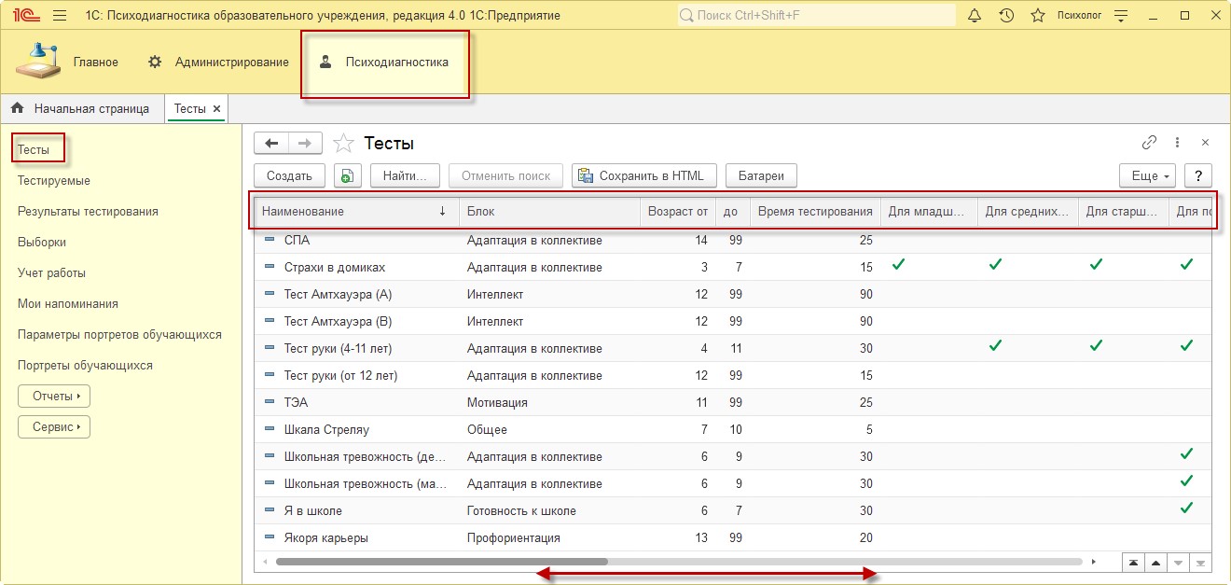Close the Тесты form with X
The height and width of the screenshot is (585, 1231).
[x=1205, y=143]
